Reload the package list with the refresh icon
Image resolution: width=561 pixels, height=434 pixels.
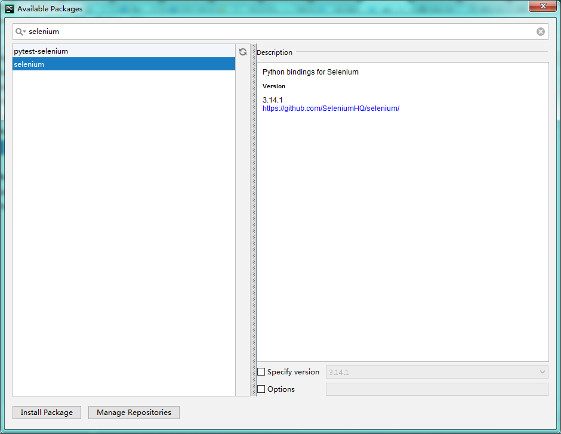click(x=243, y=52)
